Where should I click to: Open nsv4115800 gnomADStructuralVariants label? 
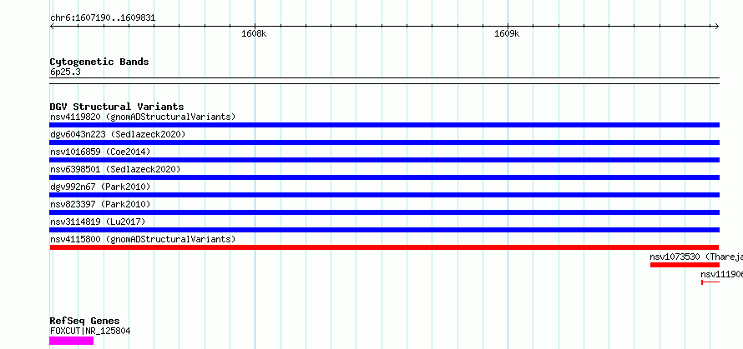pos(143,239)
